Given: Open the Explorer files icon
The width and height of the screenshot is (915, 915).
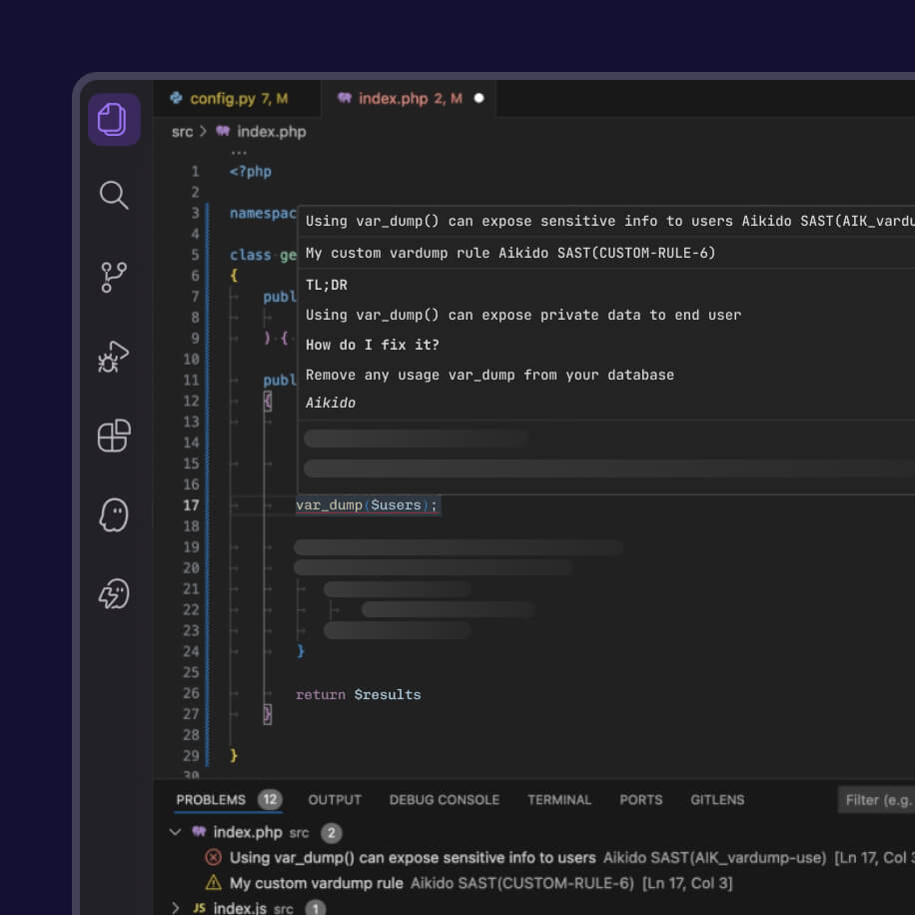Looking at the screenshot, I should (114, 120).
